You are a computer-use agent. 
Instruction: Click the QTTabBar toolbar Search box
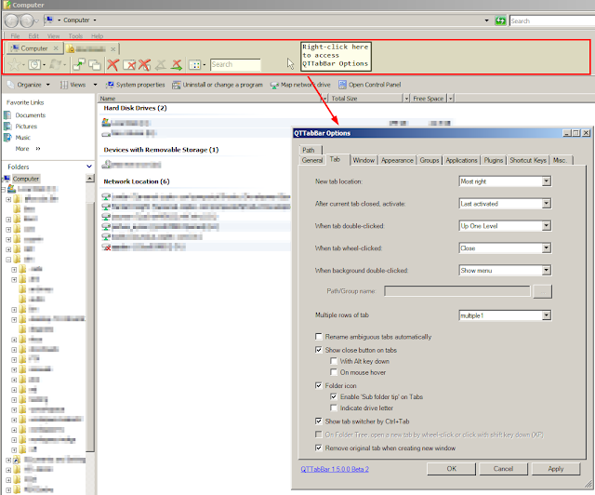tap(235, 64)
